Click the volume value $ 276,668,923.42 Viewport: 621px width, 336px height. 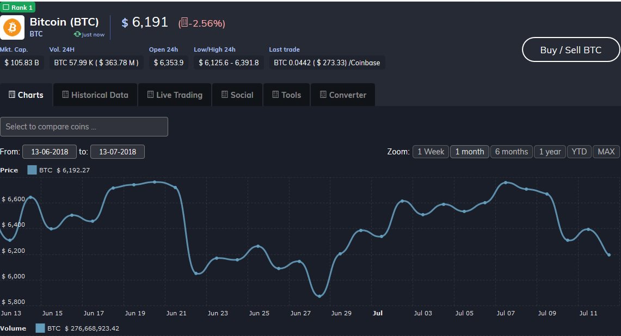coord(92,328)
